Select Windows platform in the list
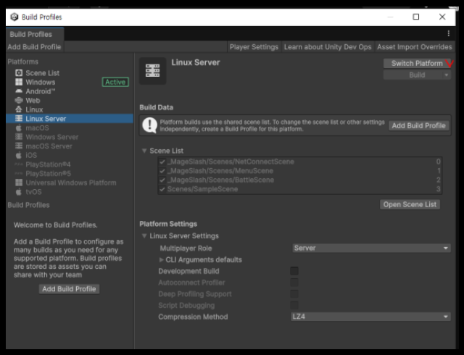Screen dimensions: 464x355 pos(70,82)
